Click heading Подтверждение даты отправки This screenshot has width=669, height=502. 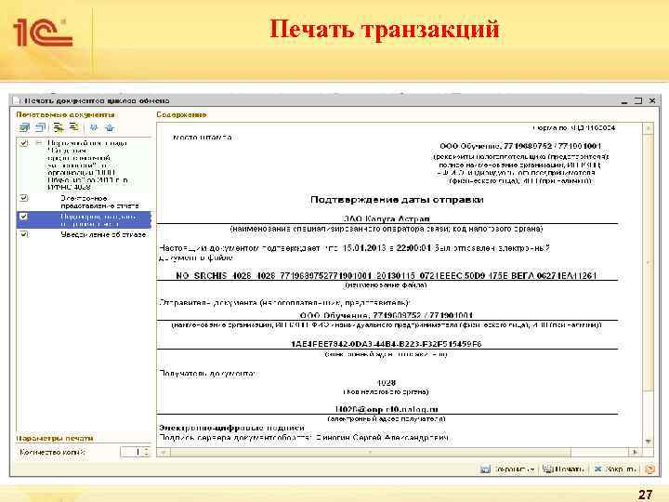[x=397, y=199]
